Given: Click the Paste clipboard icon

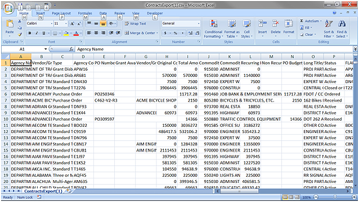Looking at the screenshot, I should [10, 24].
